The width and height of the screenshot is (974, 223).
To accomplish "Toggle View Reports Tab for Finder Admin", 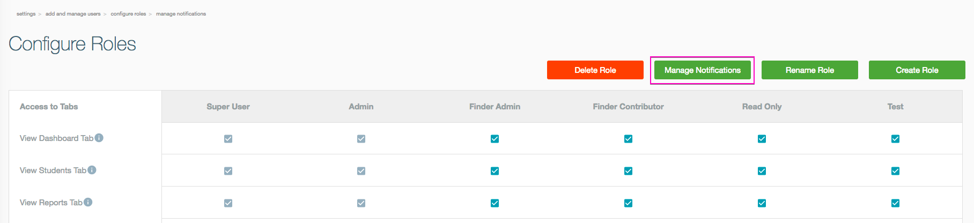I will (x=495, y=203).
